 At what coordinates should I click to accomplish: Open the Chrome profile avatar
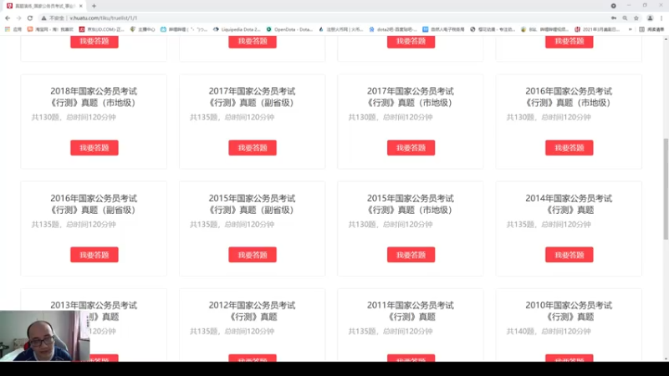point(650,18)
